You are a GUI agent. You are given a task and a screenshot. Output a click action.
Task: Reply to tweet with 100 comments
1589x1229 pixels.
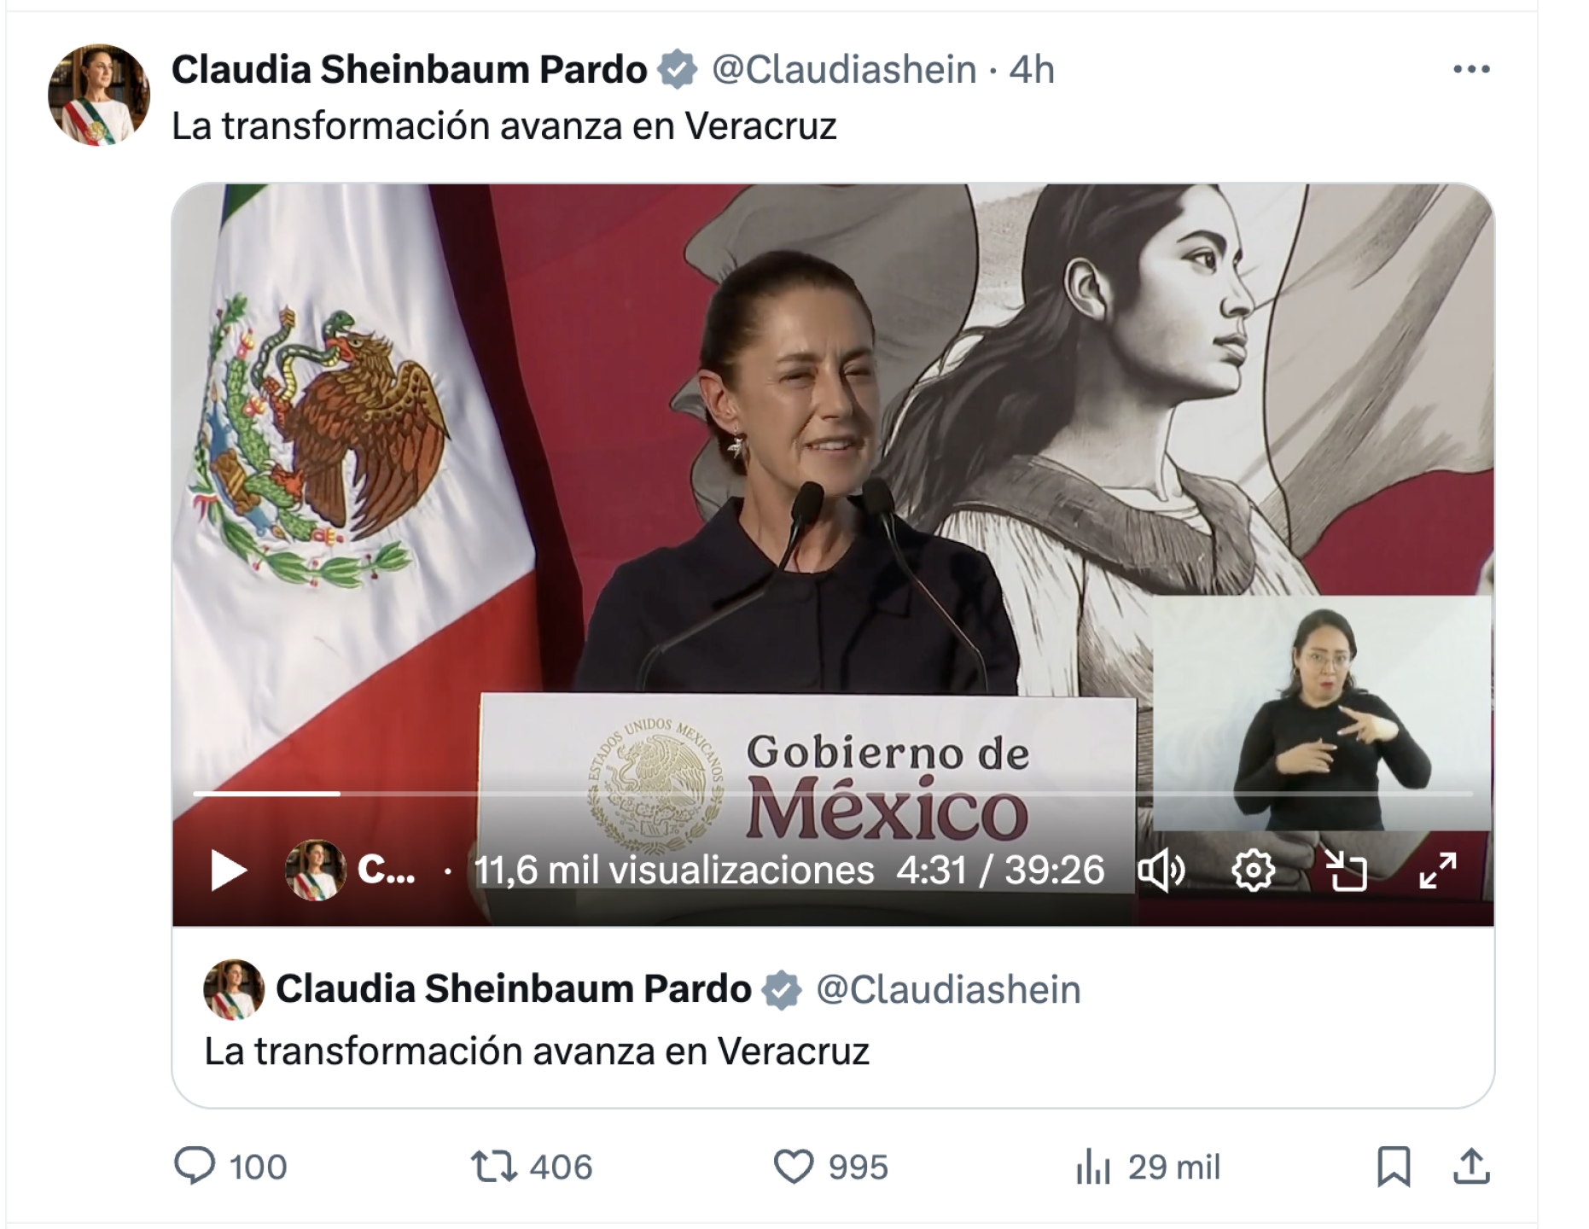230,1166
